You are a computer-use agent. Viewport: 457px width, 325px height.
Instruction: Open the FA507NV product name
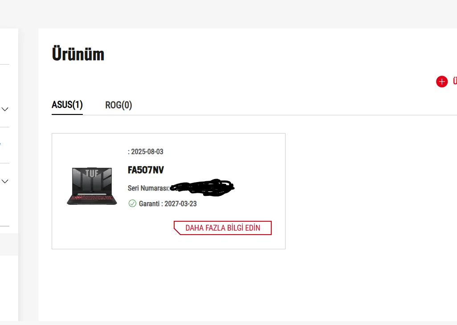tap(146, 170)
